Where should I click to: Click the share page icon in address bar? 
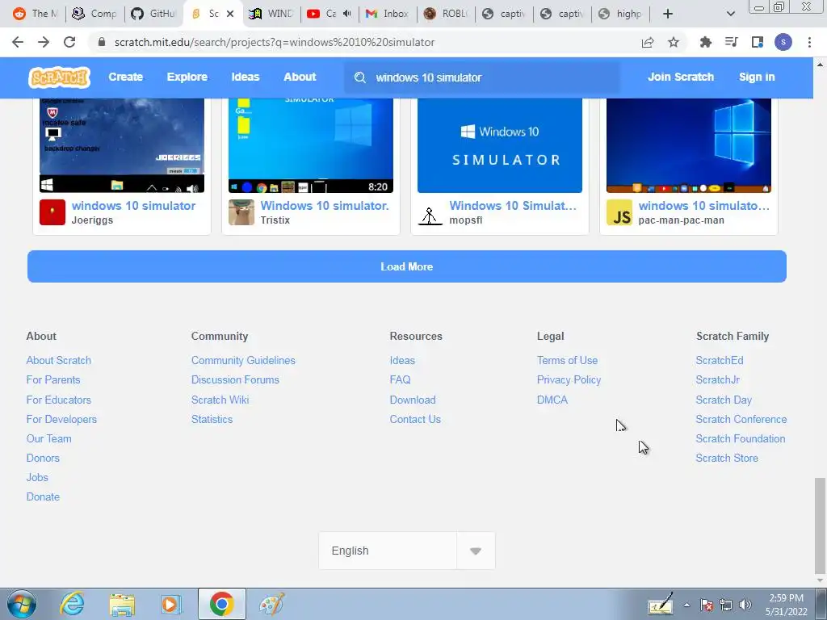[648, 42]
